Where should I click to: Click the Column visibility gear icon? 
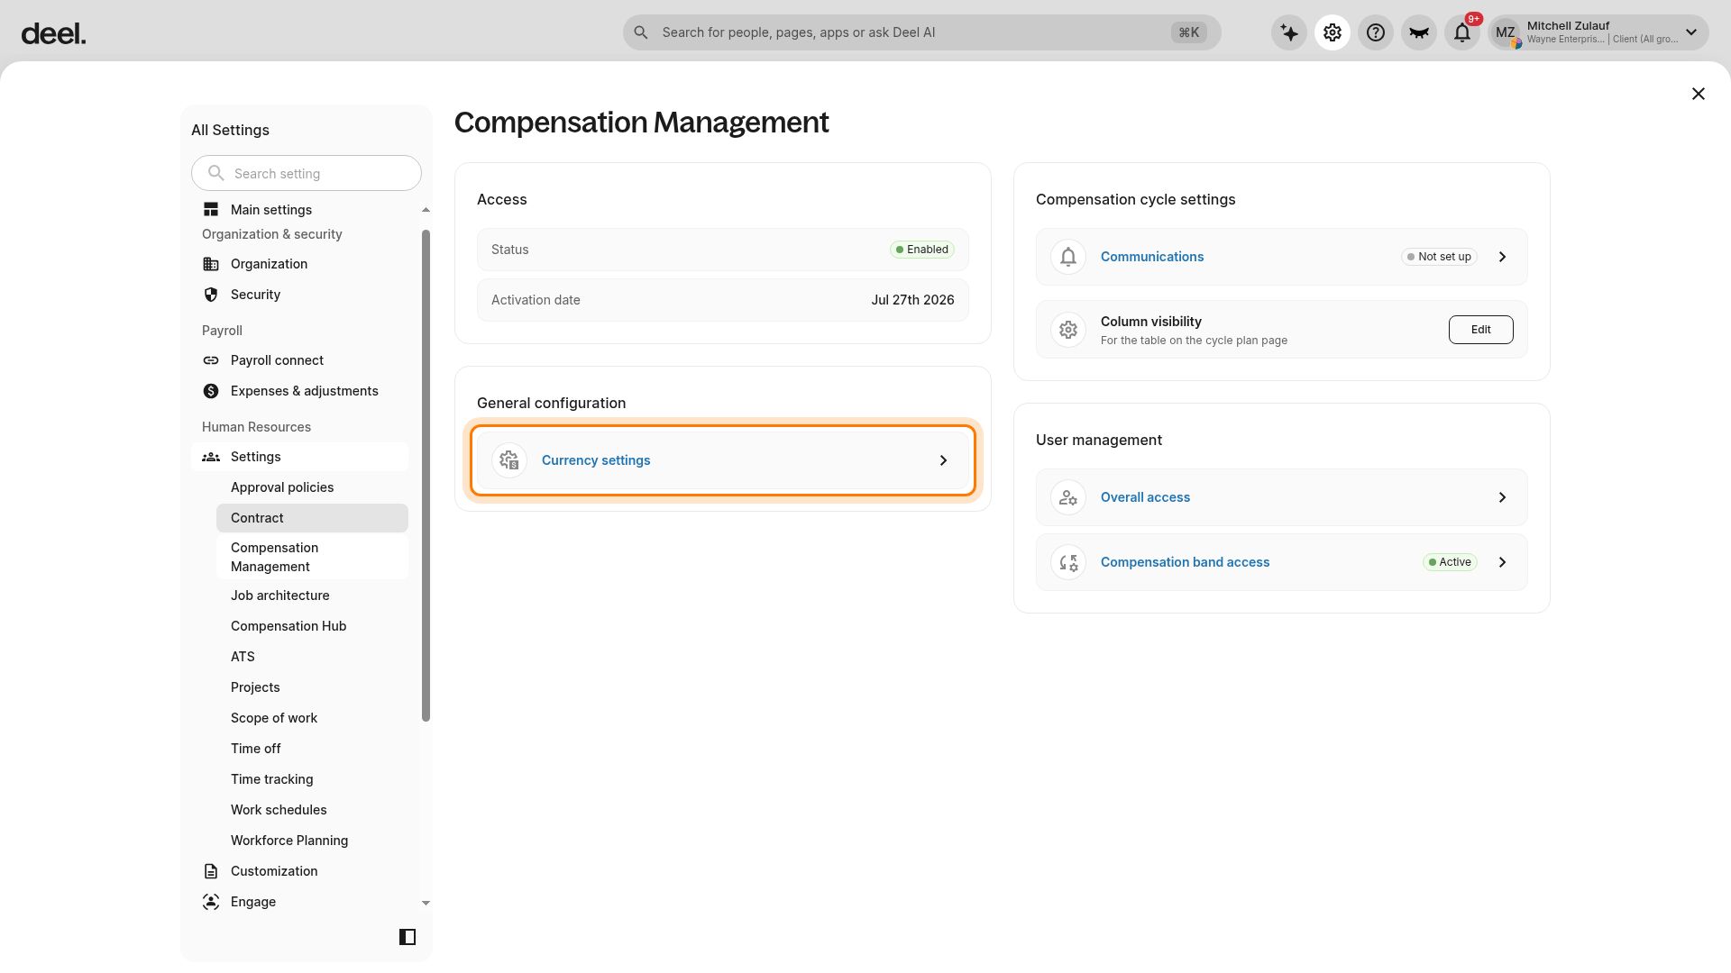point(1068,330)
